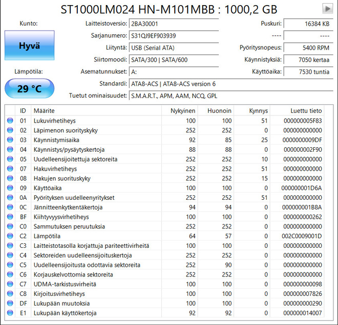The height and width of the screenshot is (325, 338).
Task: Click the status circle for Korjauskelvottomia sektoreita
Action: pyautogui.click(x=10, y=274)
